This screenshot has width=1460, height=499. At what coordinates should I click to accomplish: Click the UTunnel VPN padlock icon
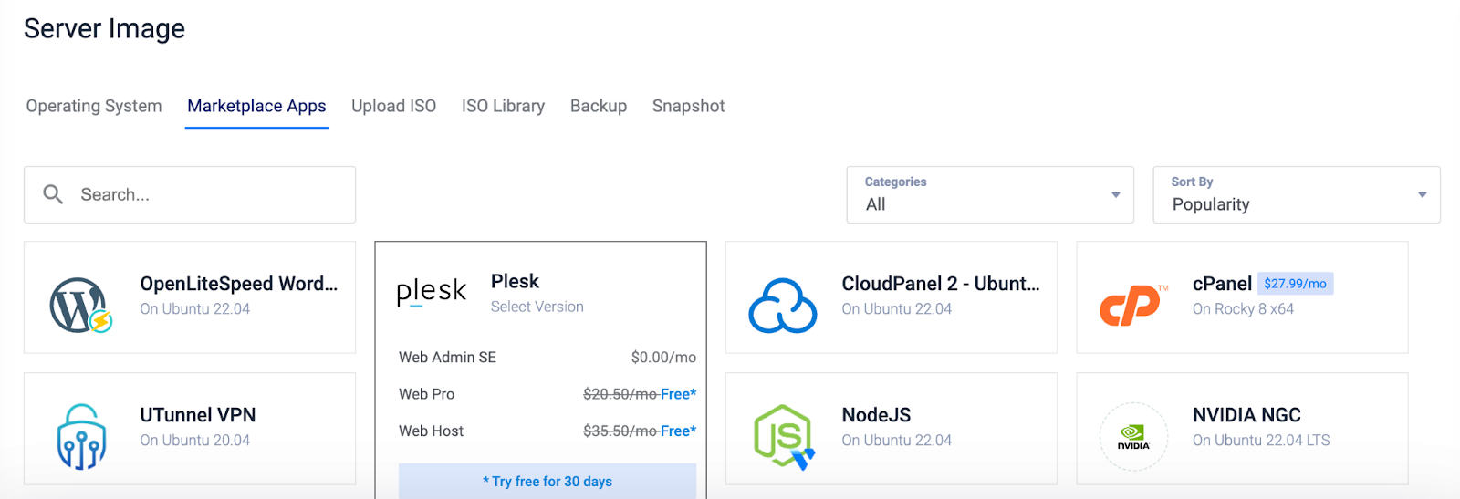pyautogui.click(x=81, y=437)
